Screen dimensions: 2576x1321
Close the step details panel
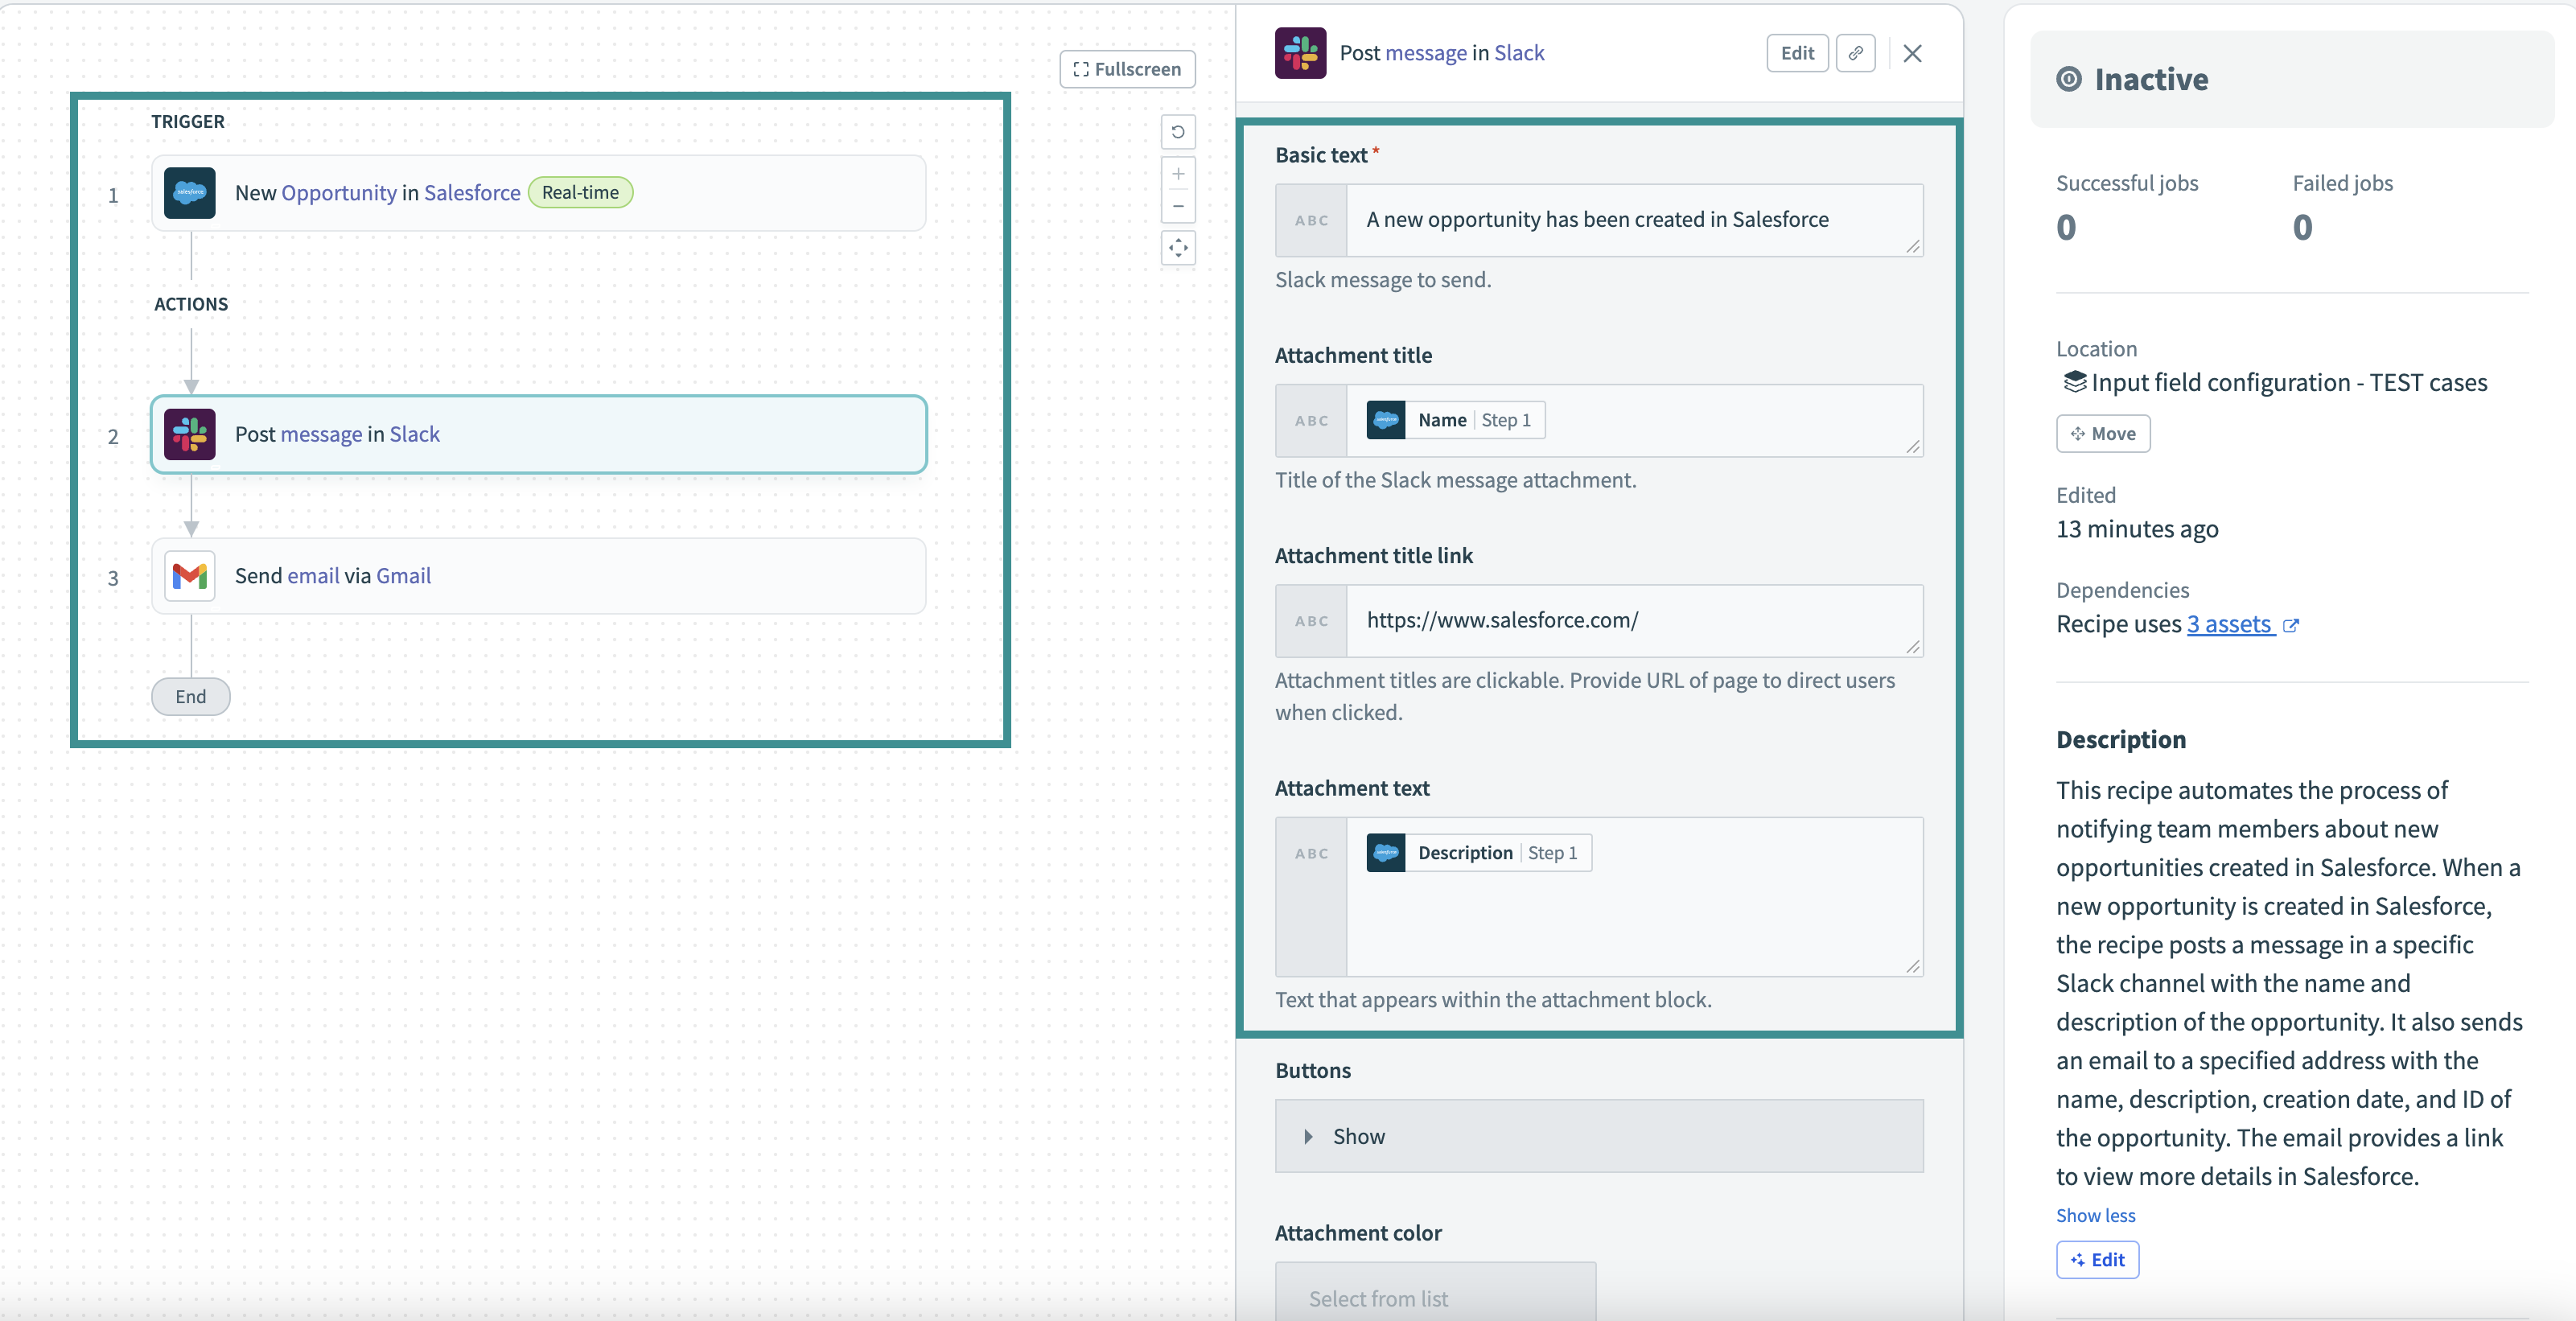1912,53
